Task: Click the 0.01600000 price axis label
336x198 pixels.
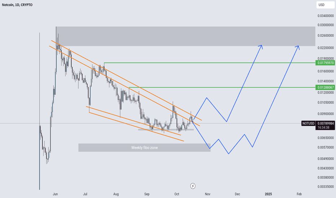Action: (x=326, y=71)
